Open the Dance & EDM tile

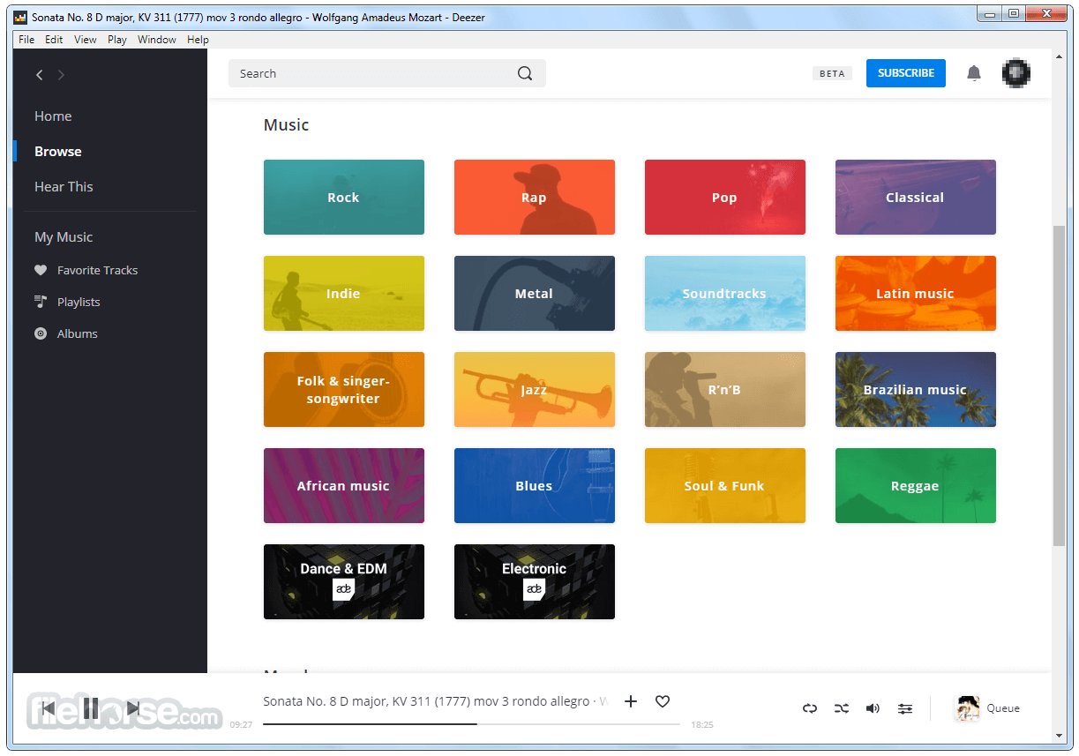pos(344,581)
